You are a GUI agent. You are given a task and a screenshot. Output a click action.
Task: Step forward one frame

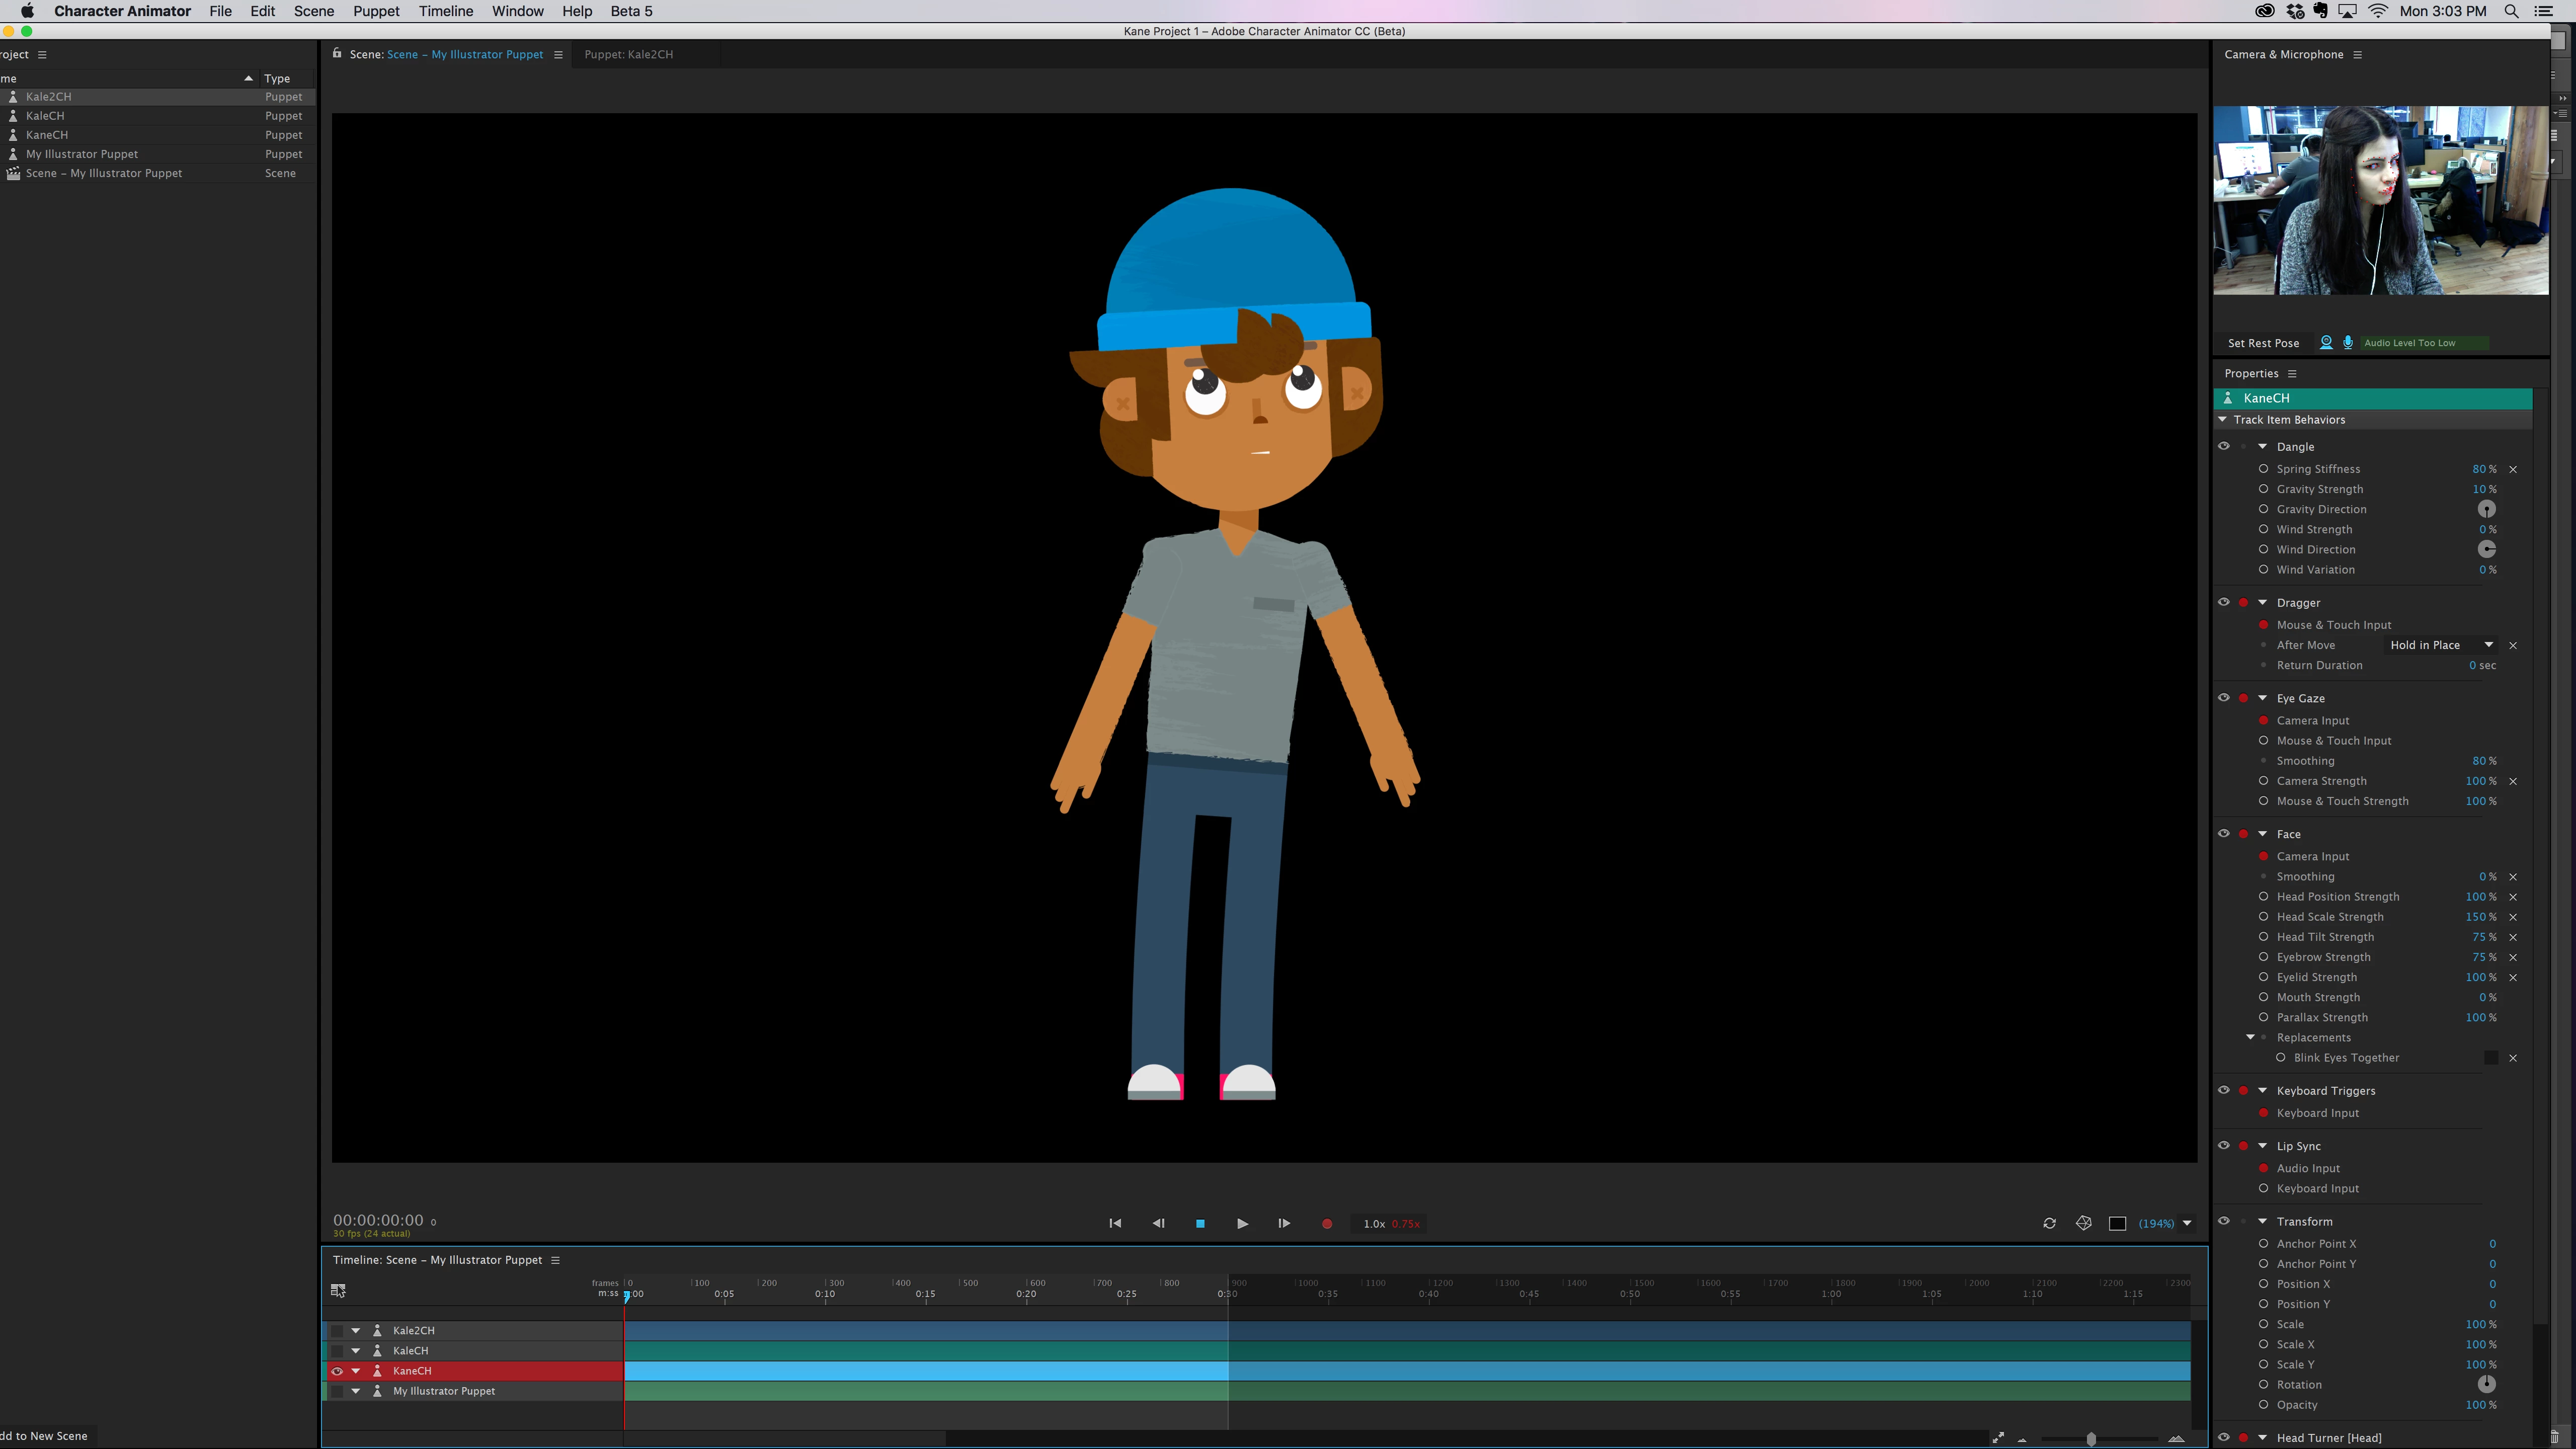1284,1223
